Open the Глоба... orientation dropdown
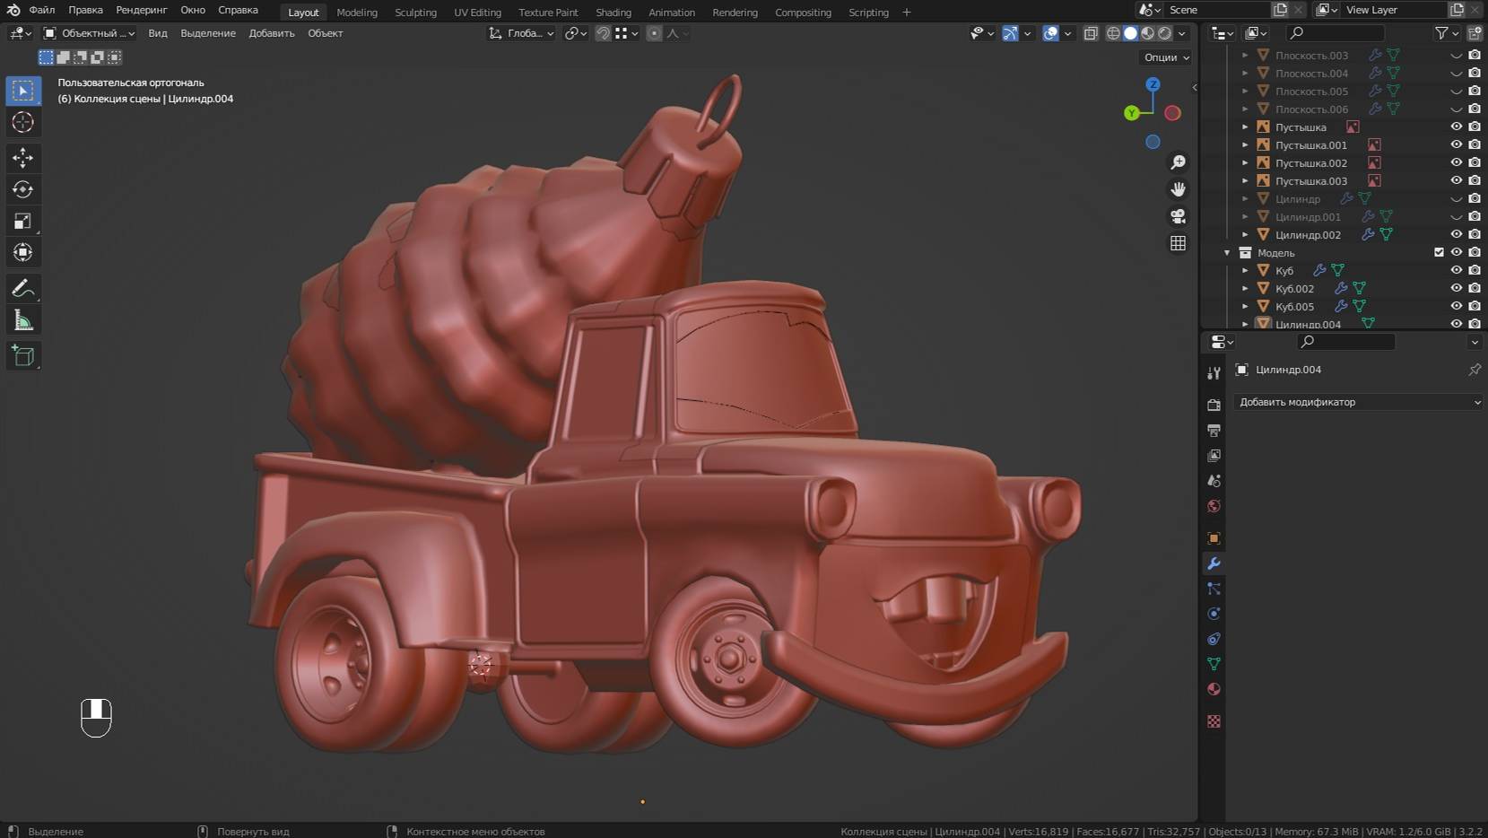Image resolution: width=1488 pixels, height=838 pixels. coord(521,33)
